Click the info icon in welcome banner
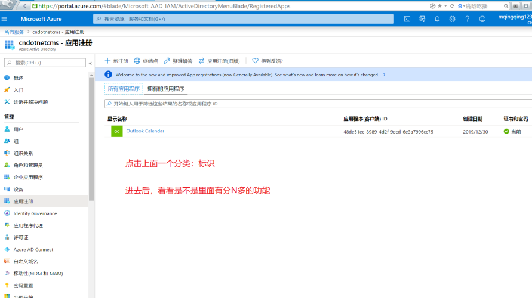 108,74
